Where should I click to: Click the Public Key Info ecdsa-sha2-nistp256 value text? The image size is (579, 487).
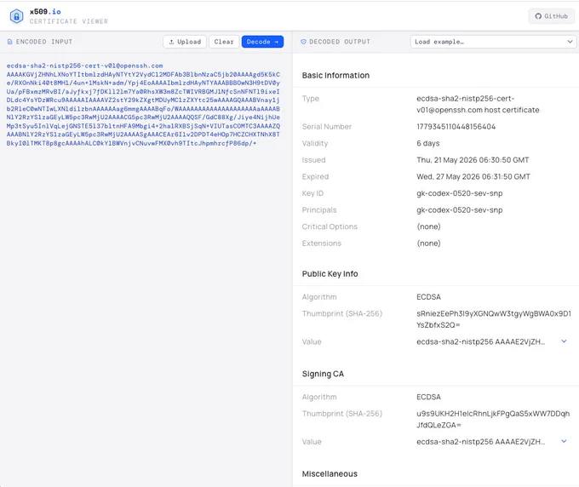(x=480, y=342)
